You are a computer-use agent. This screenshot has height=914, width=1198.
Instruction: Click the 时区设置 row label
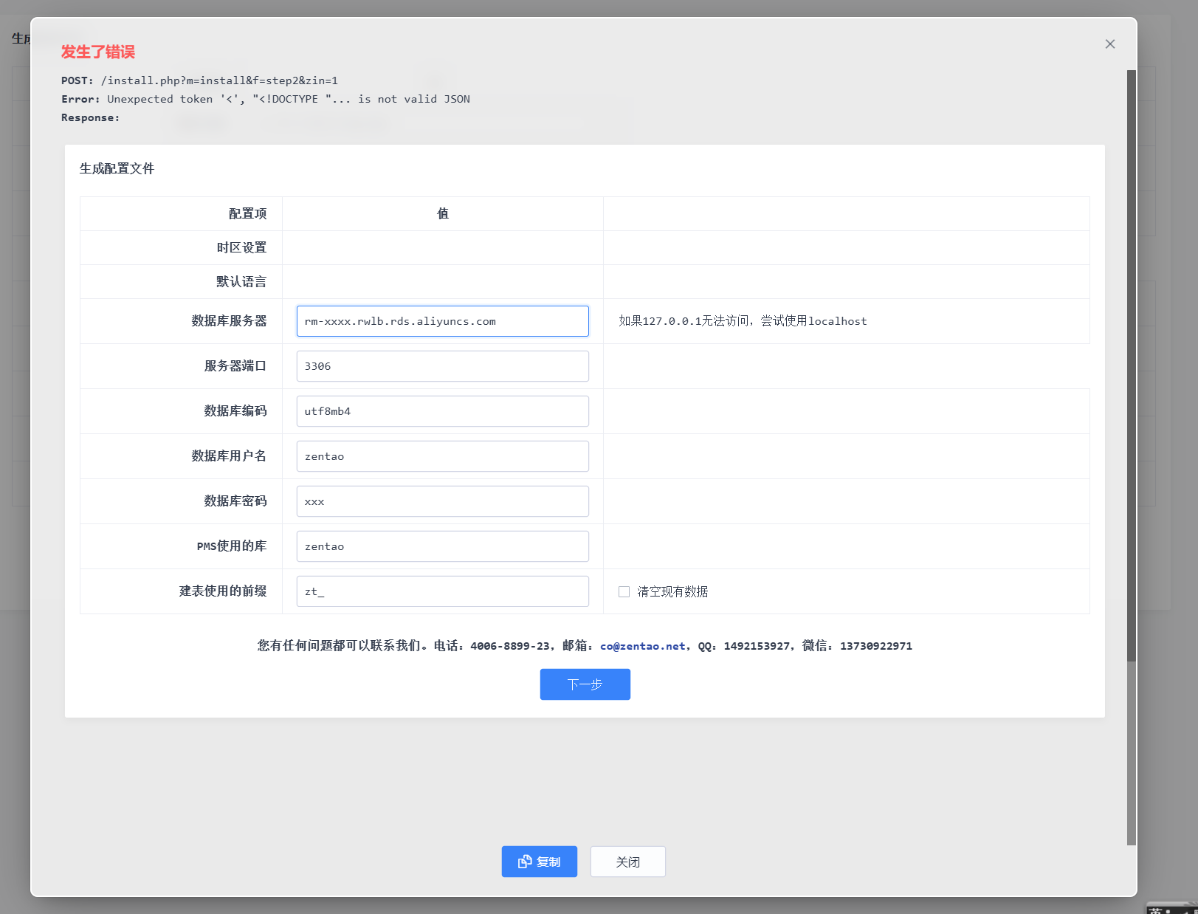tap(241, 247)
